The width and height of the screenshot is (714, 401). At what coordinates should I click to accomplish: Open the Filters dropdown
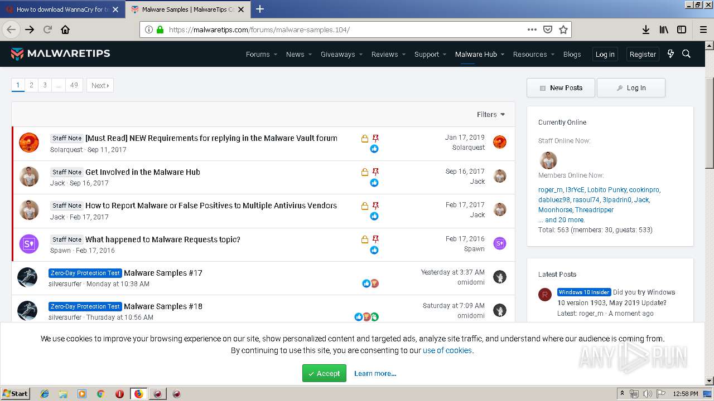pos(491,114)
